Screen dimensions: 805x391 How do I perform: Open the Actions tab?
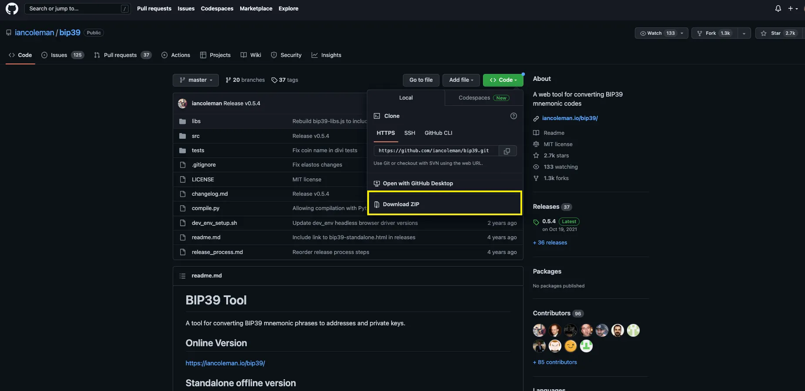tap(176, 55)
